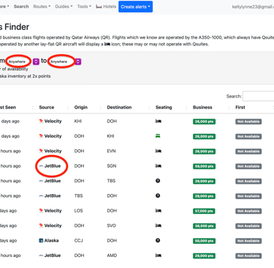This screenshot has height=268, width=274.
Task: Click the AMD destination cell
Action: coord(112,256)
